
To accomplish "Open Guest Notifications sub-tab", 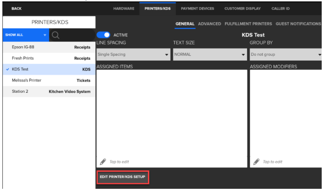I will click(298, 24).
